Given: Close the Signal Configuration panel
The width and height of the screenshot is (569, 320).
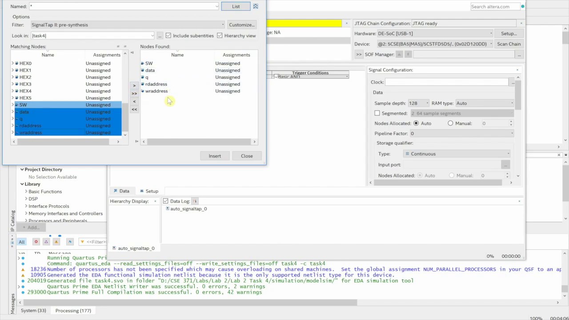Looking at the screenshot, I should click(x=517, y=70).
